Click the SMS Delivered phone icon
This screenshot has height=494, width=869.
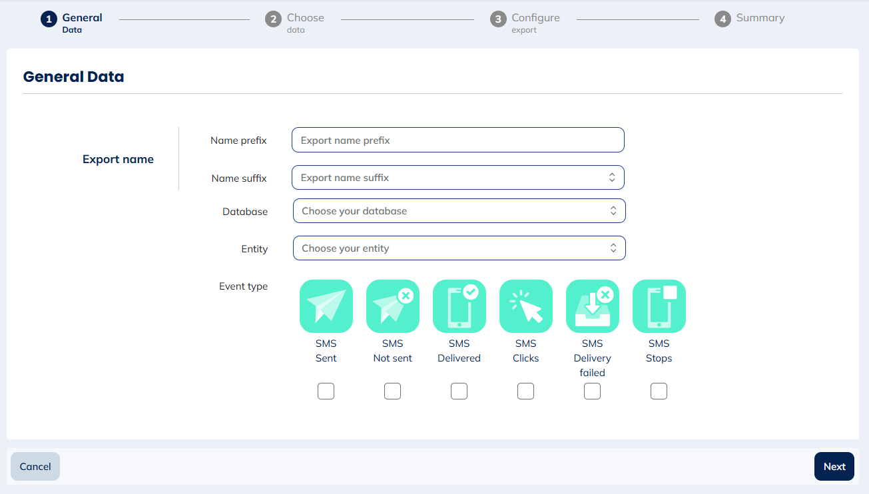[x=459, y=306]
